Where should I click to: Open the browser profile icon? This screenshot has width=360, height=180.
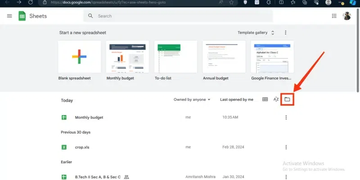point(328,2)
